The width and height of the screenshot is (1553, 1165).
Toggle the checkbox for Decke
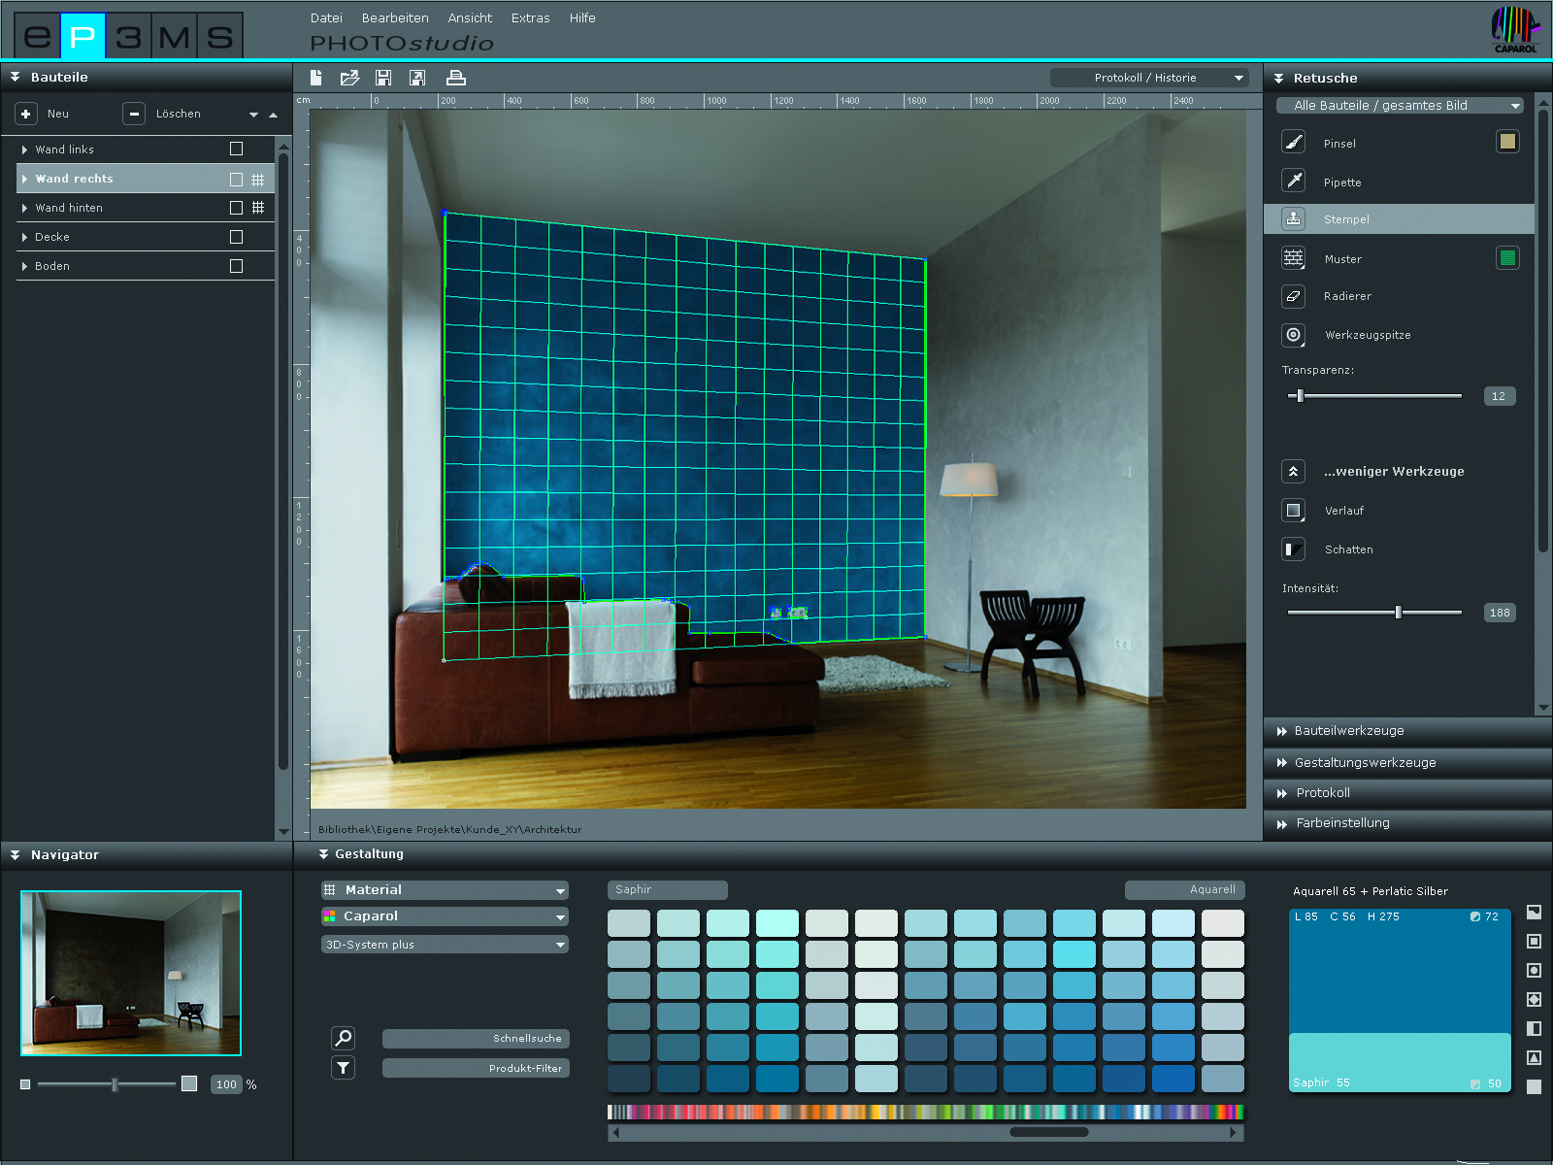(x=236, y=237)
